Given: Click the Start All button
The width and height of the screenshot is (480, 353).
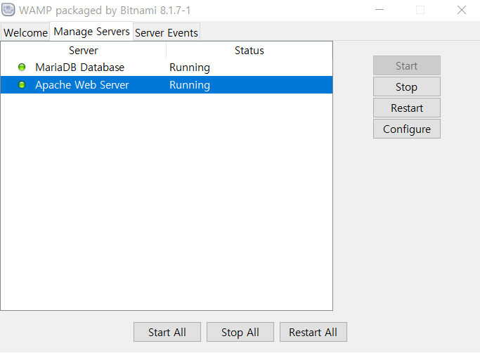Looking at the screenshot, I should (167, 332).
